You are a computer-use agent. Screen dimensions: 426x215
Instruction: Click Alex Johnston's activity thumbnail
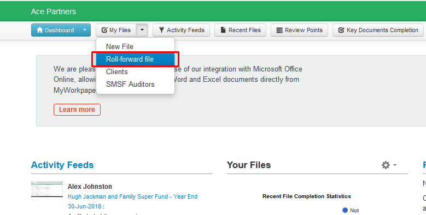[47, 189]
